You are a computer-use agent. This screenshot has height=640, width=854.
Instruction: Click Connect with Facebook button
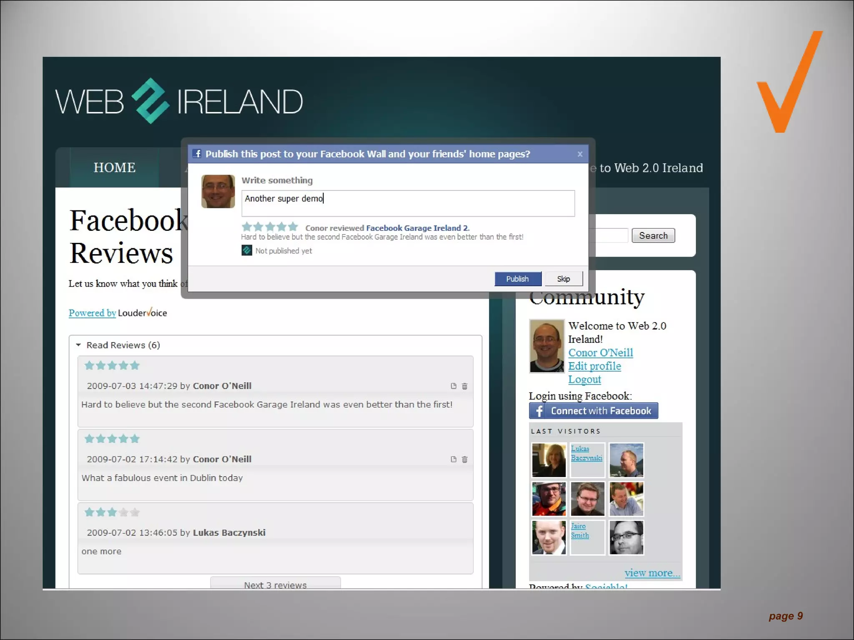tap(593, 411)
